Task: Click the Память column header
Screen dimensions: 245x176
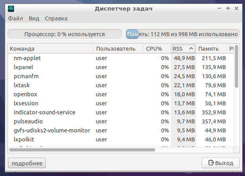Action: [211, 49]
